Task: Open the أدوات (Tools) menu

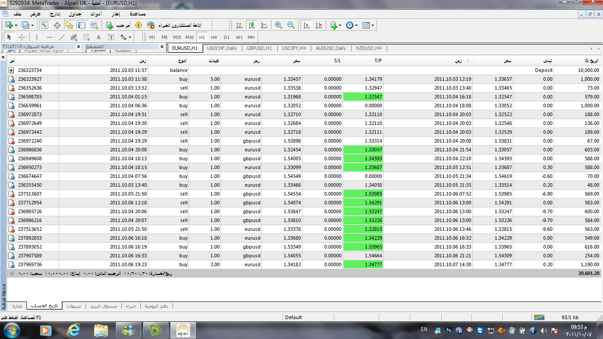Action: coord(95,14)
